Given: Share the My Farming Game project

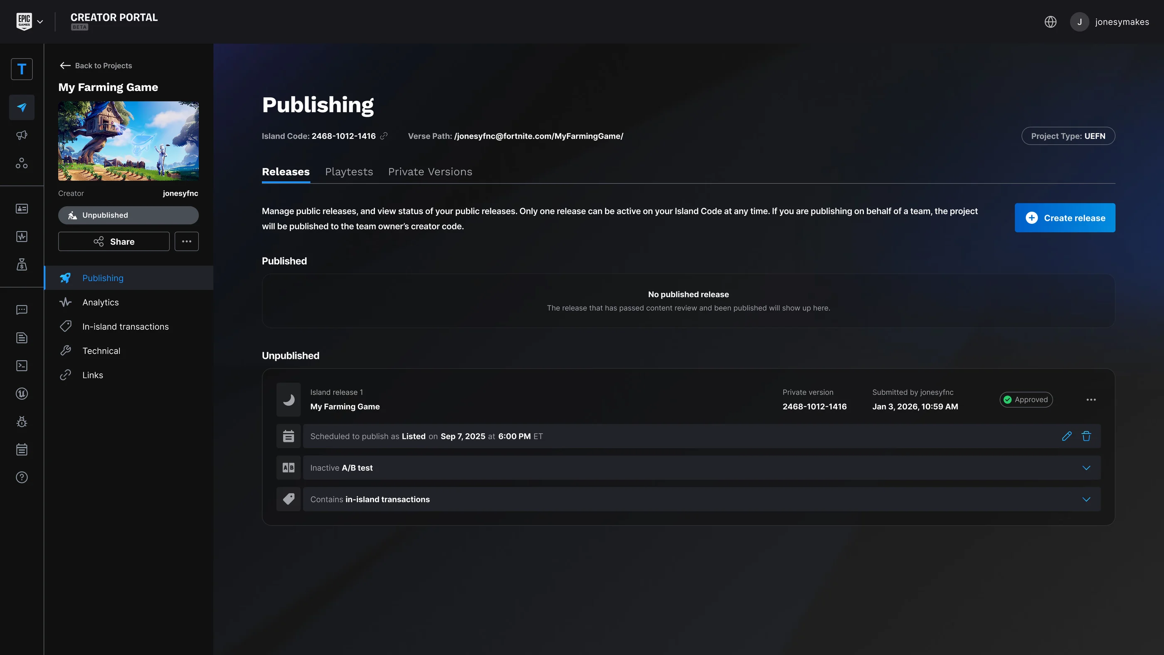Looking at the screenshot, I should click(114, 241).
